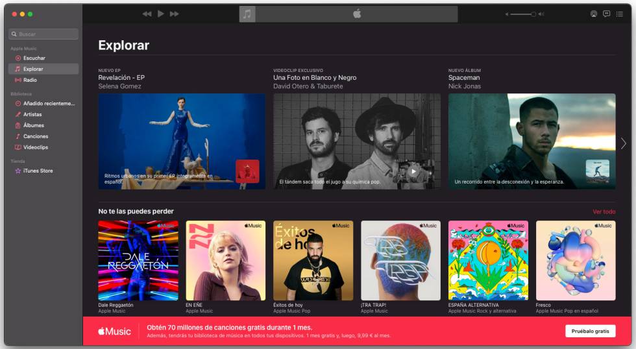The image size is (636, 349).
Task: Click the magnifying glass search icon
Action: click(x=14, y=34)
